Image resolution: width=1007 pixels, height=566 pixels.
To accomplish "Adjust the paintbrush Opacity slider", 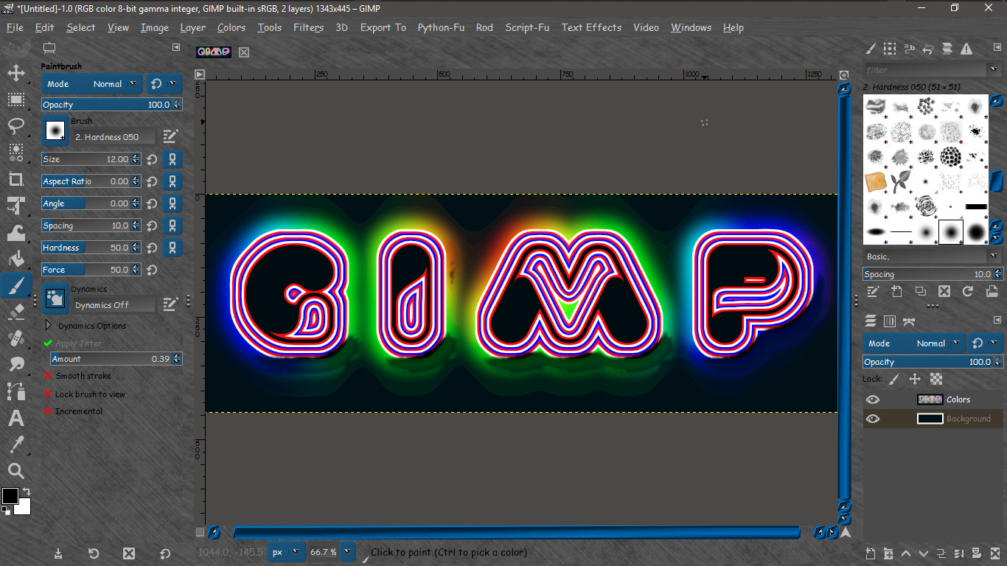I will point(111,105).
